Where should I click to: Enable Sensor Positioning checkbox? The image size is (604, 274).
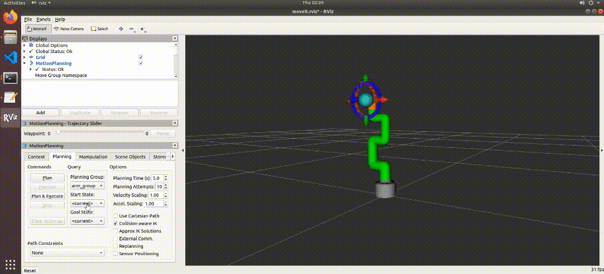tap(116, 253)
